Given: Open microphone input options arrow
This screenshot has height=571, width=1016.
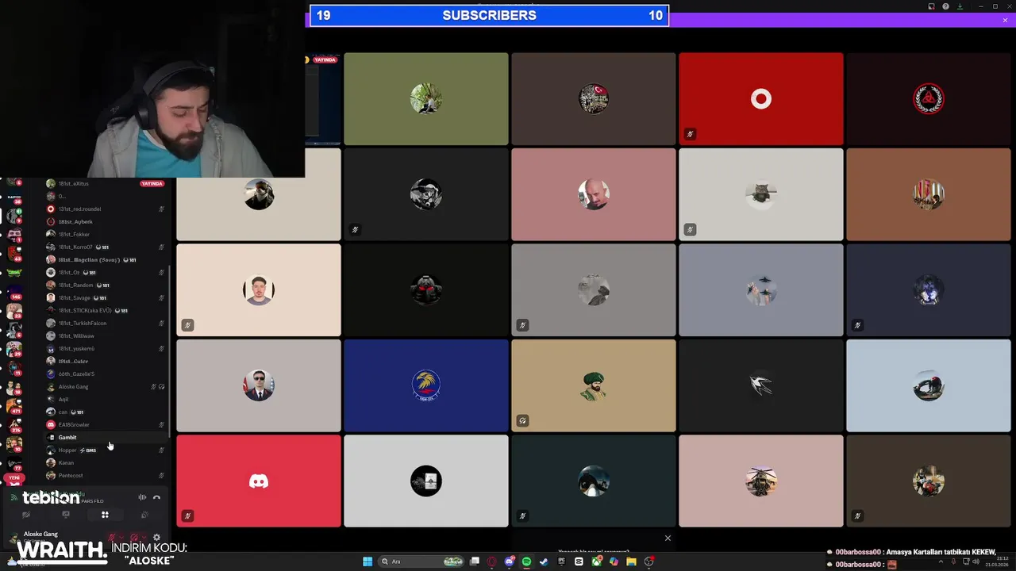Looking at the screenshot, I should (x=123, y=538).
